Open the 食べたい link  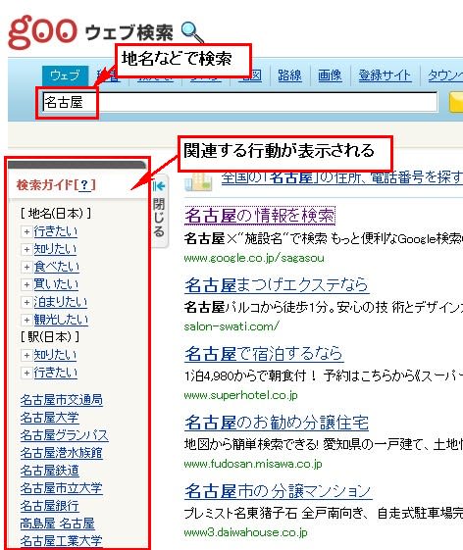57,267
